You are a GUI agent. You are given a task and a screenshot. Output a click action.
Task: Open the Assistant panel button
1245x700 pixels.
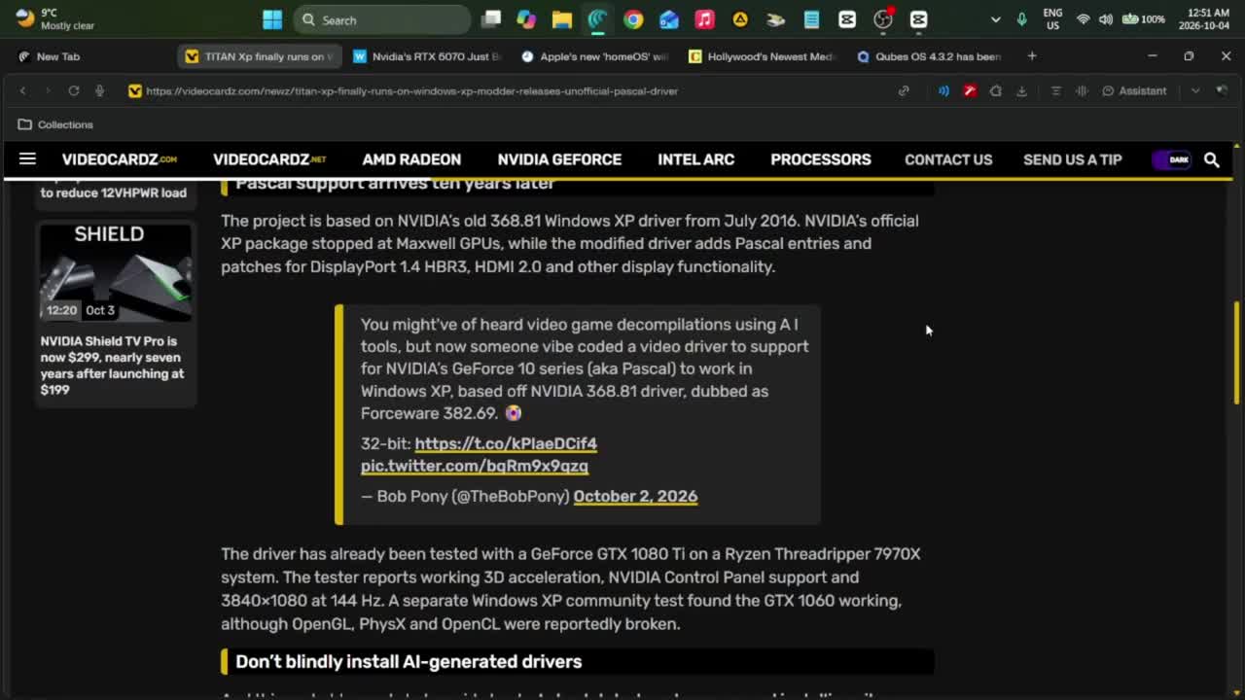(1134, 90)
